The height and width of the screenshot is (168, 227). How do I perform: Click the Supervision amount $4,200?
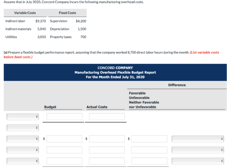81,21
